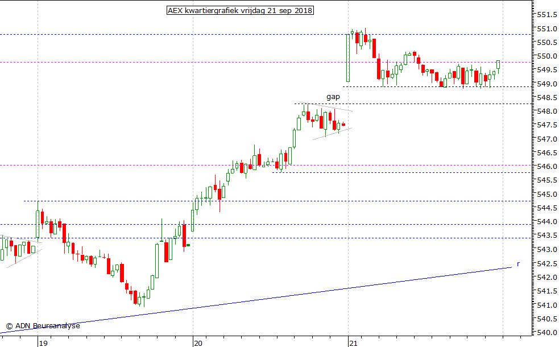
Task: Click the price label 544.0
Action: (547, 222)
